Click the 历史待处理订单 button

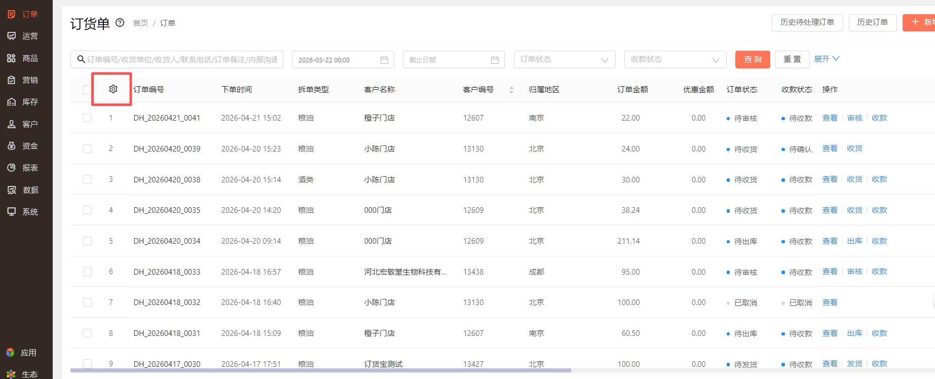[x=807, y=22]
